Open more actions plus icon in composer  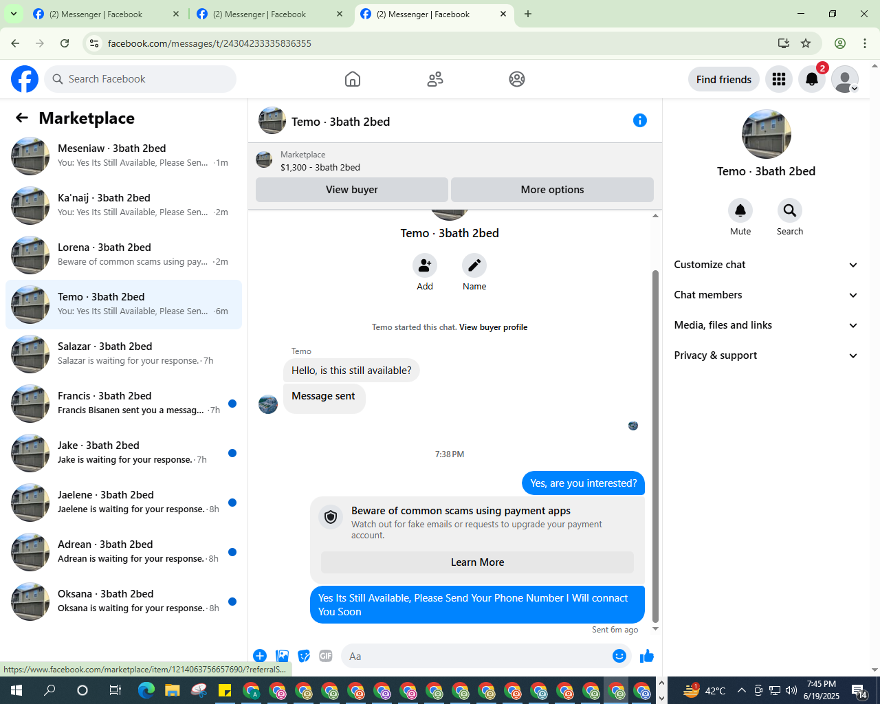[x=260, y=656]
